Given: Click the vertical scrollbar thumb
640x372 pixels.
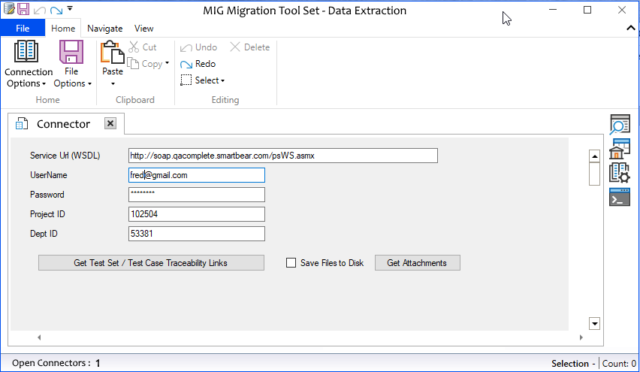Looking at the screenshot, I should [595, 174].
